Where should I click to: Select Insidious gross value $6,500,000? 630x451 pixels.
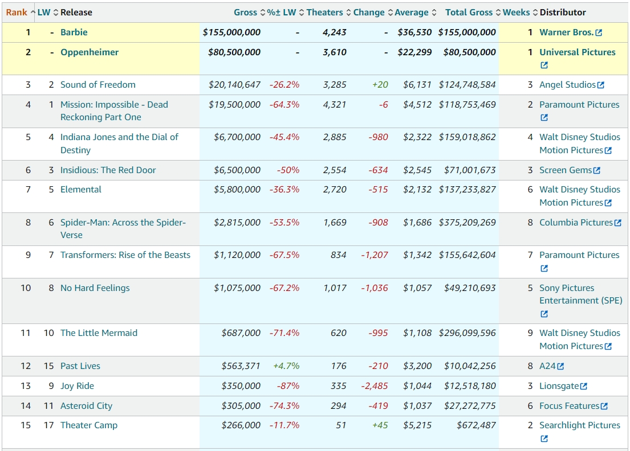pos(237,170)
